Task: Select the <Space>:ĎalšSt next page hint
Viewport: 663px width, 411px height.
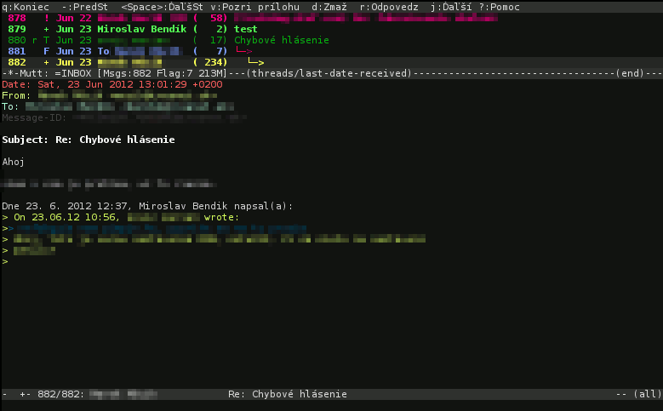Action: tap(162, 7)
